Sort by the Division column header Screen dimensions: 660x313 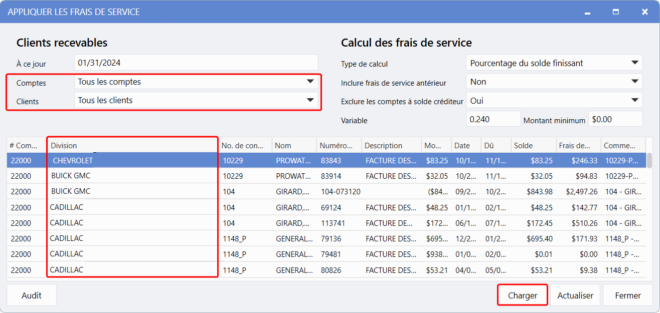point(132,146)
